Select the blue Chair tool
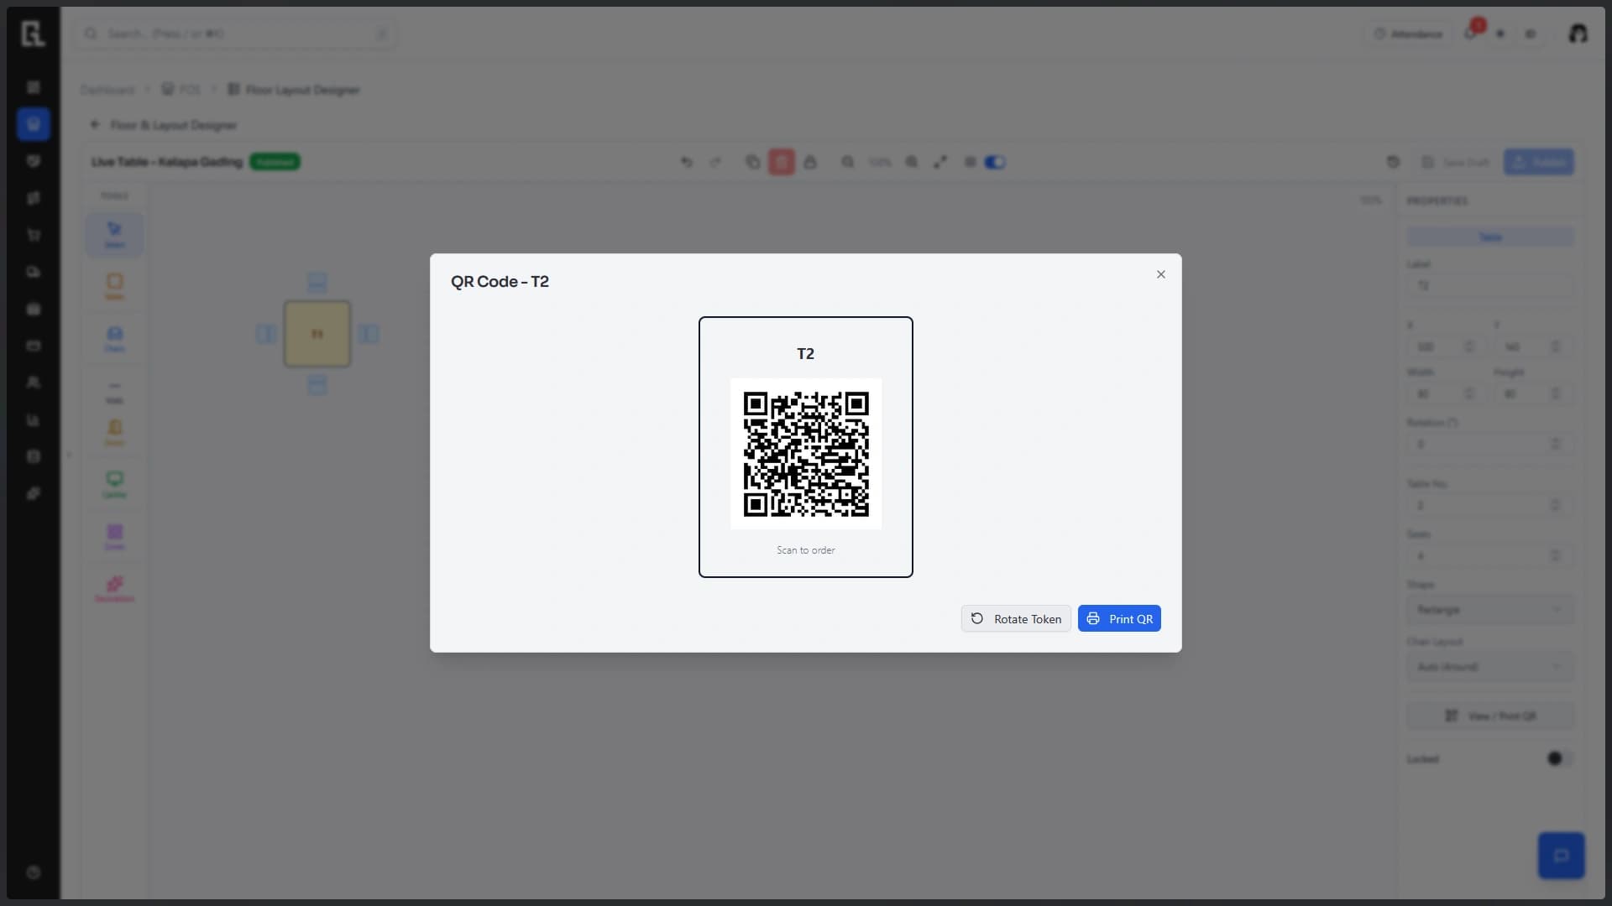The height and width of the screenshot is (906, 1612). [114, 338]
